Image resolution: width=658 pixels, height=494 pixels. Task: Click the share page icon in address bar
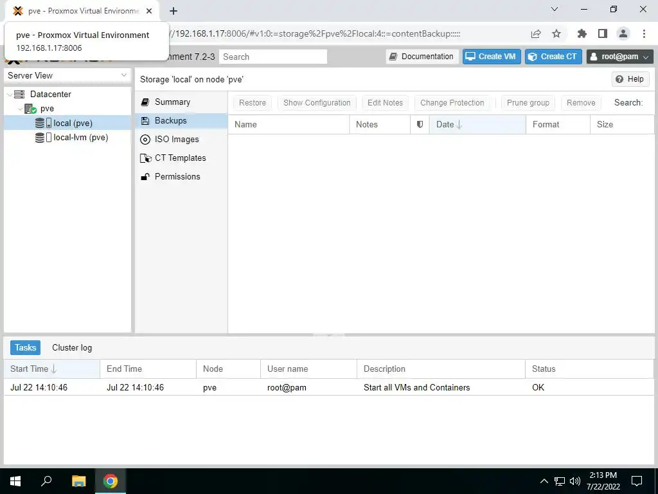coord(536,33)
